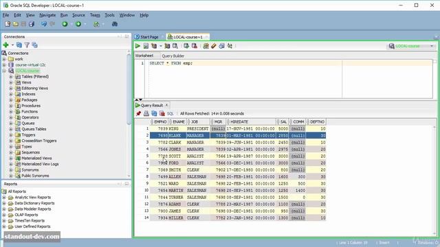The width and height of the screenshot is (440, 247).
Task: Click the green Back navigation arrow
Action: coord(65,24)
